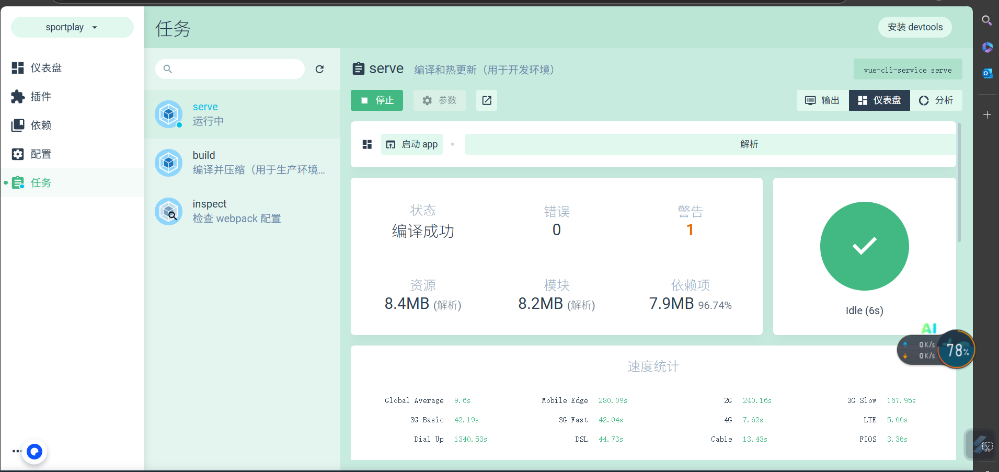The image size is (999, 472).
Task: Click Global Average 9.6s value
Action: click(462, 401)
